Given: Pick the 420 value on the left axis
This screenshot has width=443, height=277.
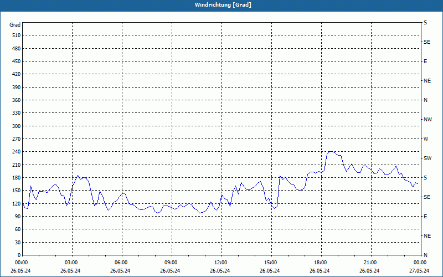Looking at the screenshot, I should pyautogui.click(x=17, y=74).
